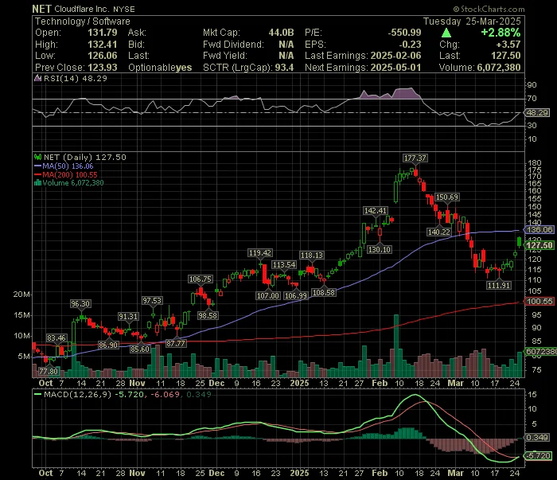This screenshot has width=557, height=480.
Task: Click the NET (Daily) candlestick legend icon
Action: [37, 157]
